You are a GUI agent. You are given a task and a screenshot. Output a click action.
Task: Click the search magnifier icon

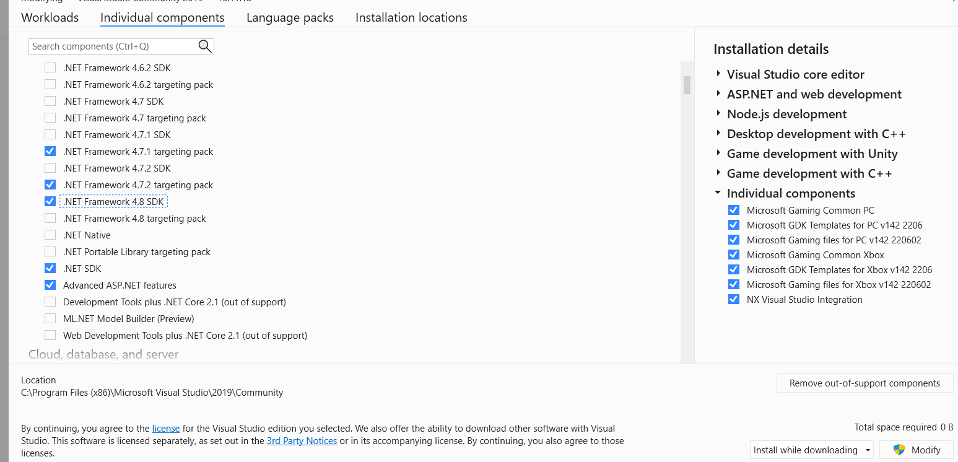(205, 46)
